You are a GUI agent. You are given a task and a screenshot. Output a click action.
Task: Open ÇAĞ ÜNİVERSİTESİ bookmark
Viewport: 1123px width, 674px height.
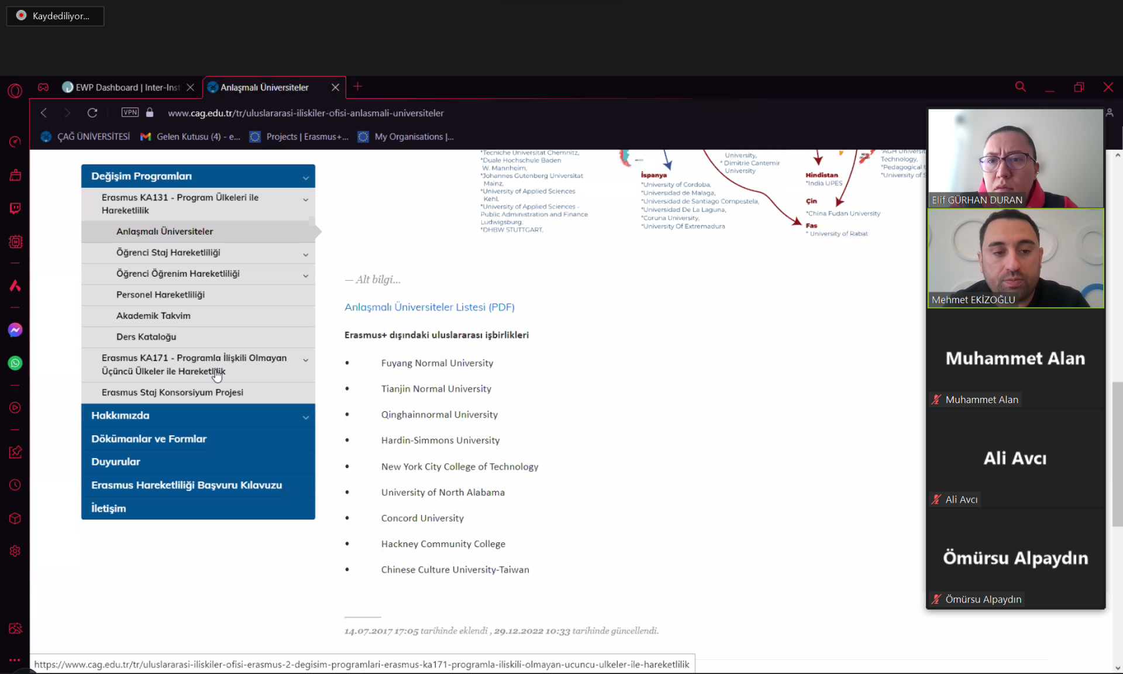85,136
